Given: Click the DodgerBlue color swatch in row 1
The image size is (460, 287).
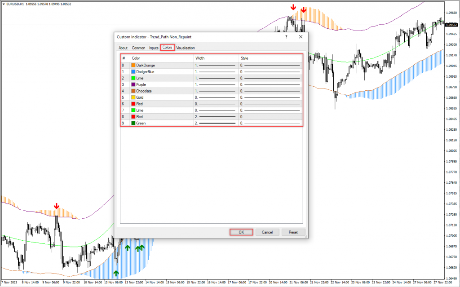Looking at the screenshot, I should 133,71.
